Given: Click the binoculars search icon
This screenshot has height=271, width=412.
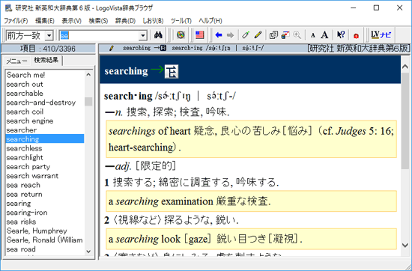Looking at the screenshot, I should [x=158, y=35].
